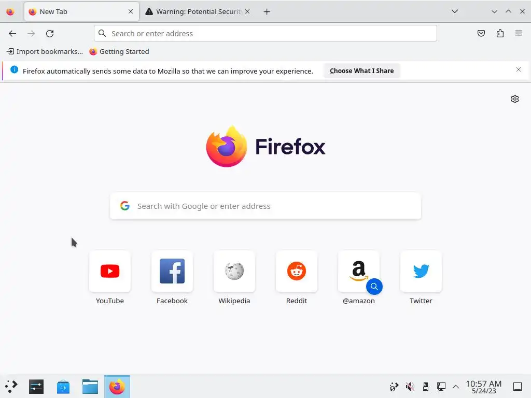This screenshot has width=531, height=398.
Task: Launch System Settings from the taskbar
Action: [x=36, y=387]
